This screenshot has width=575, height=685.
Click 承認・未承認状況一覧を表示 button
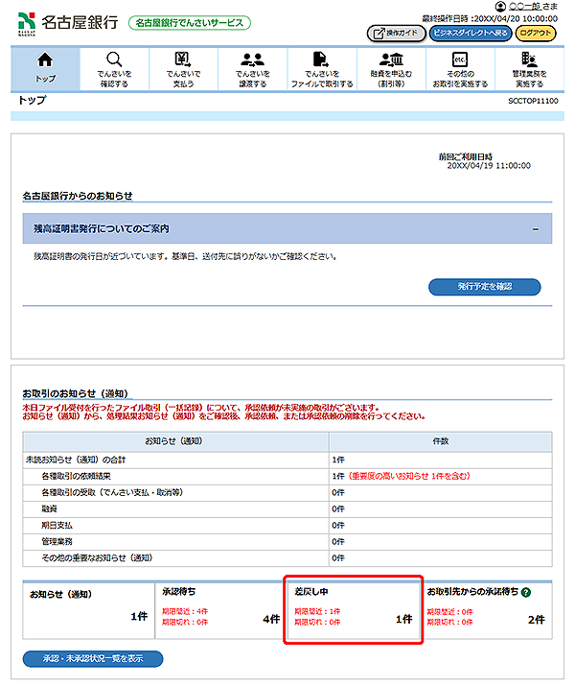click(93, 659)
